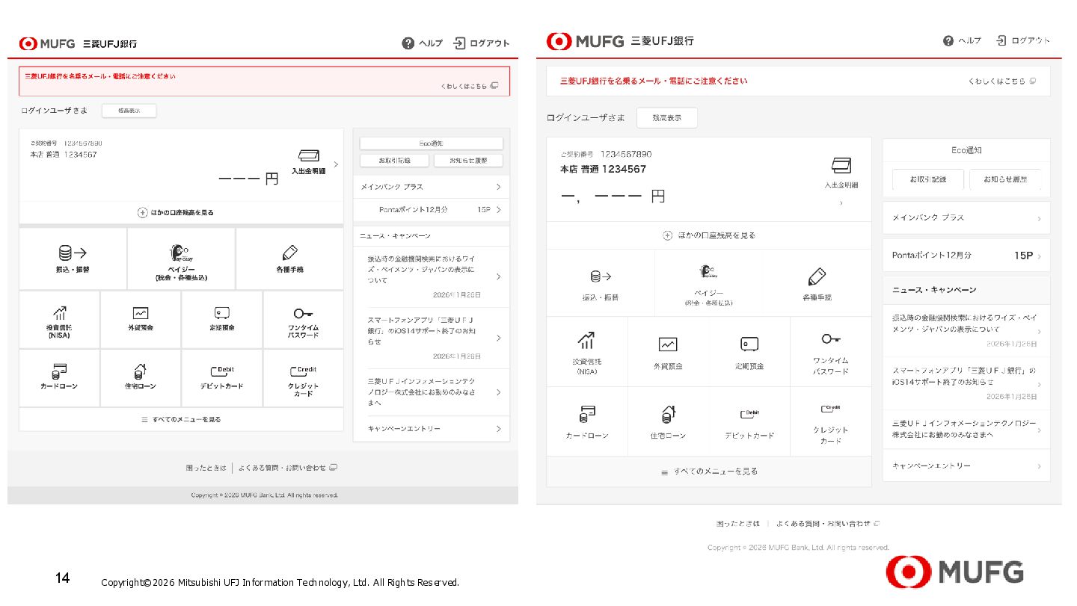Open 住宅ローン house icon in right-hand screen
This screenshot has width=1077, height=606.
668,413
